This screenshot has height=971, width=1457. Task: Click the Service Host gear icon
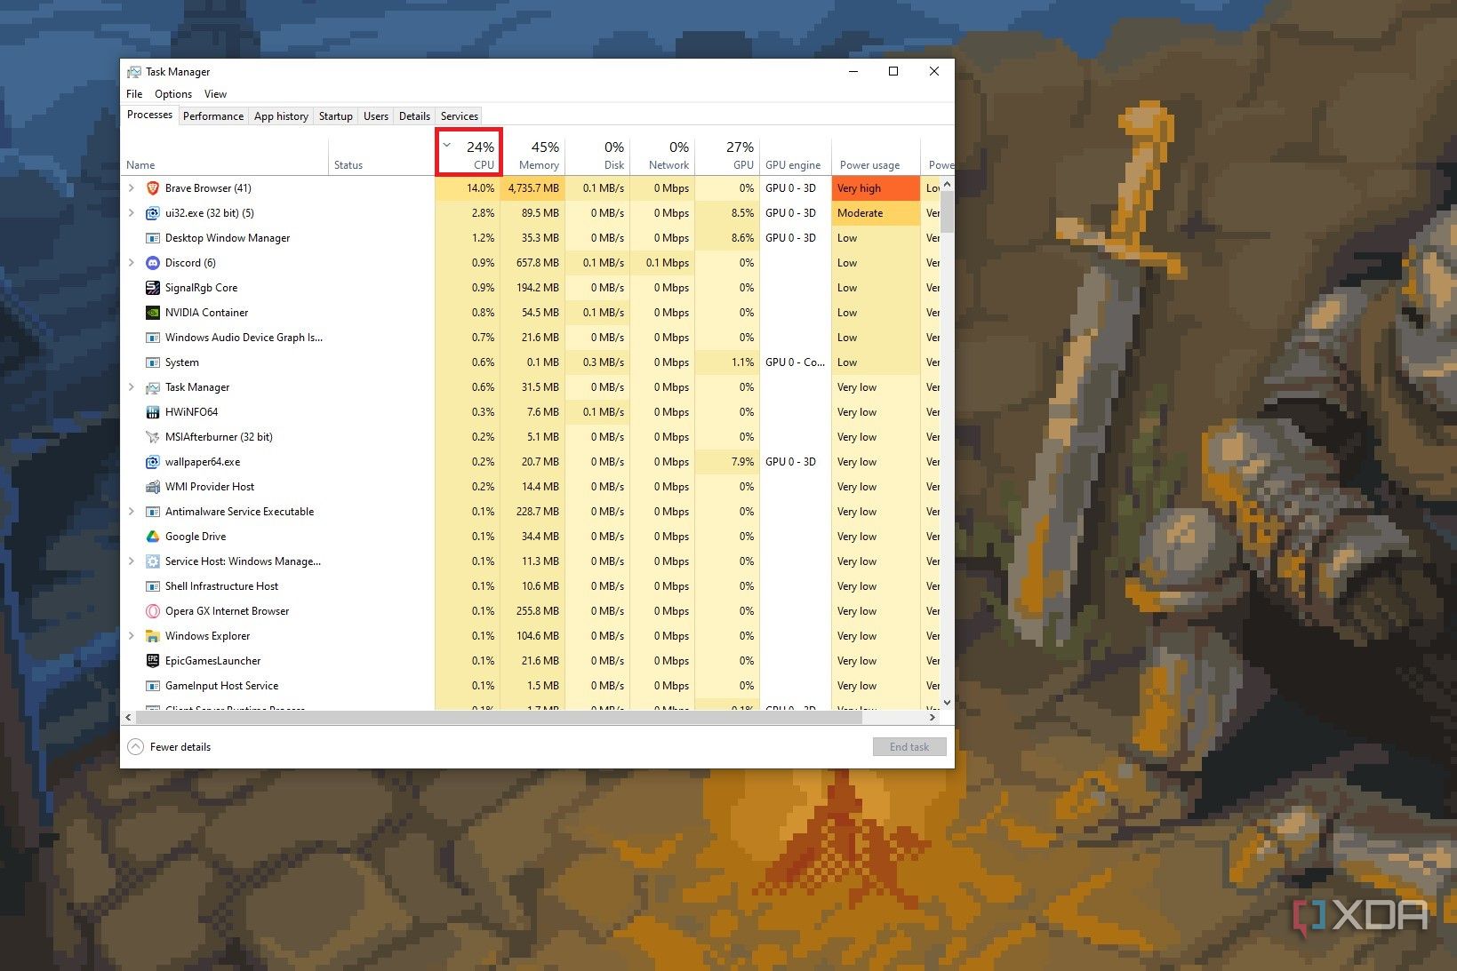click(152, 561)
